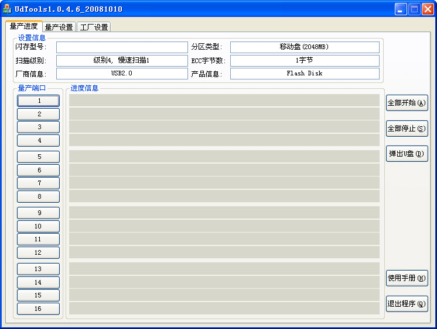The height and width of the screenshot is (329, 437).
Task: Click the 分区类型 field showing 移动盘(2048MB)
Action: [305, 47]
